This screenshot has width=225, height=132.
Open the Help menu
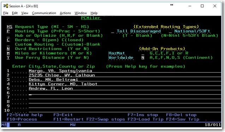coord(94,13)
